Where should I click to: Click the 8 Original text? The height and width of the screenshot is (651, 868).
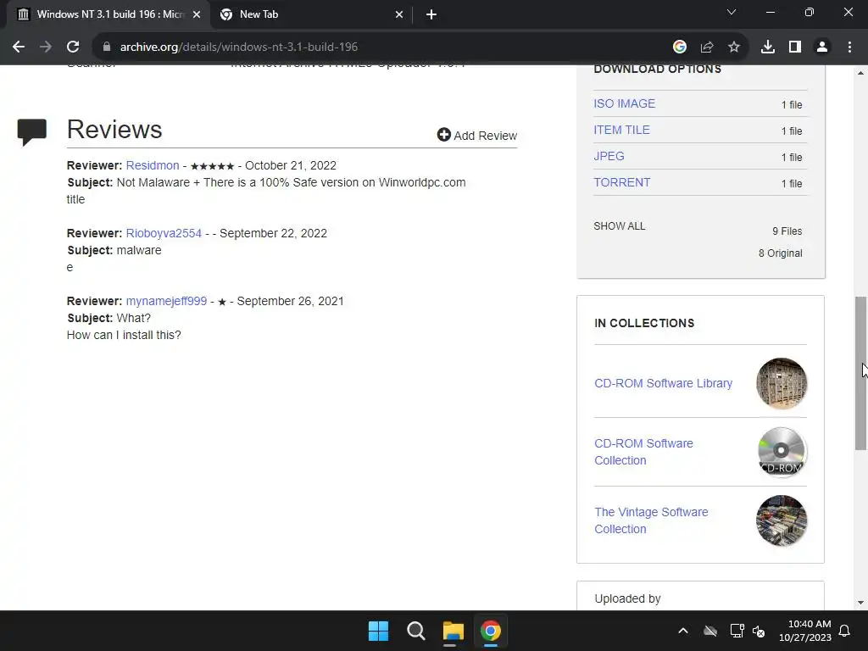click(780, 253)
